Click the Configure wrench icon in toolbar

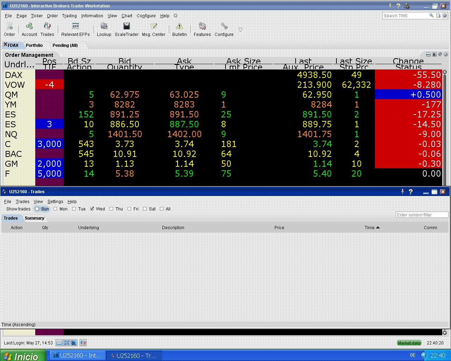pyautogui.click(x=224, y=26)
